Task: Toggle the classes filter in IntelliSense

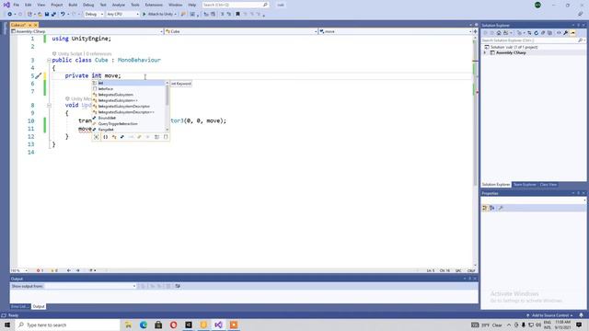Action: pyautogui.click(x=114, y=137)
